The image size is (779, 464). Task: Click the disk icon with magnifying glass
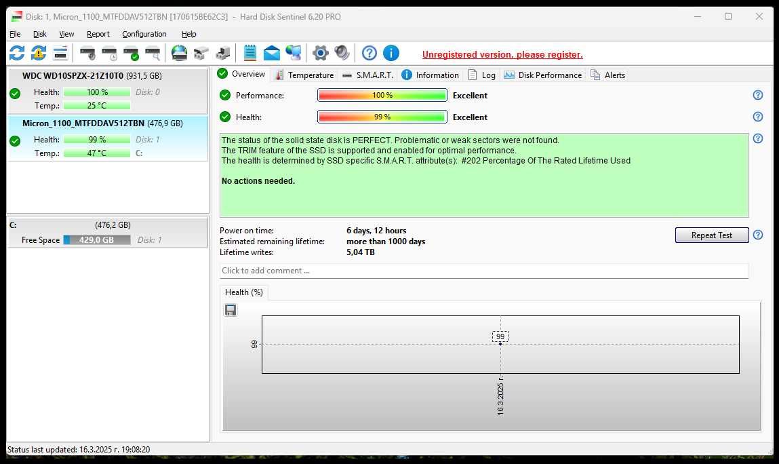[153, 53]
